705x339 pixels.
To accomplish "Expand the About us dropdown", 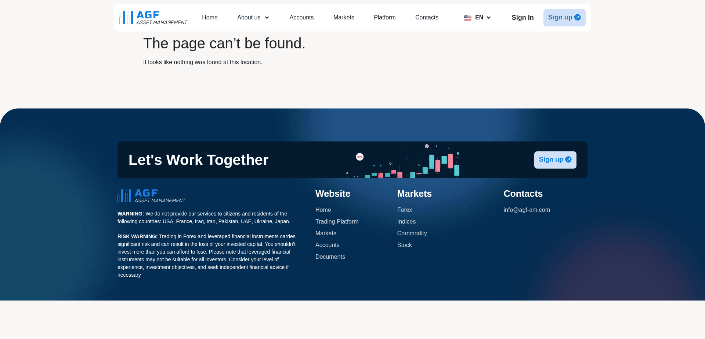I will (x=249, y=17).
